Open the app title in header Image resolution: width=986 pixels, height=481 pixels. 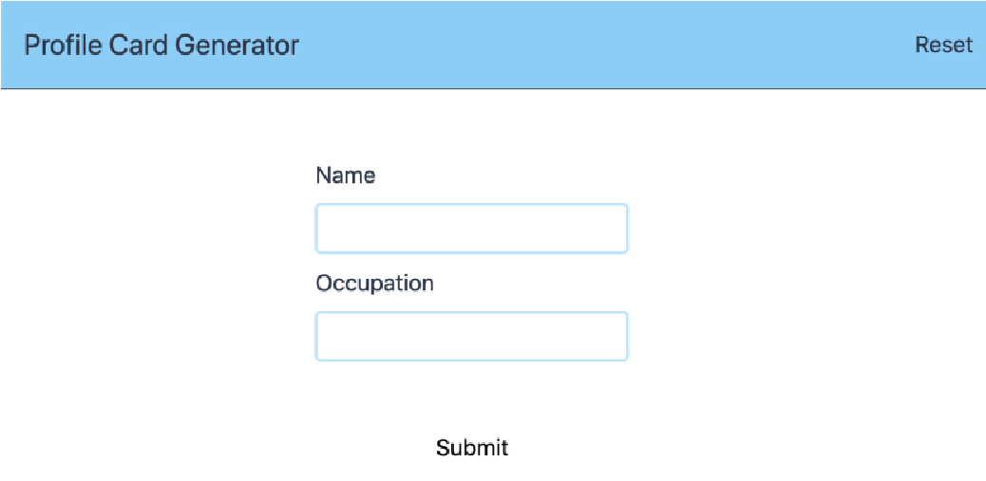pos(161,46)
